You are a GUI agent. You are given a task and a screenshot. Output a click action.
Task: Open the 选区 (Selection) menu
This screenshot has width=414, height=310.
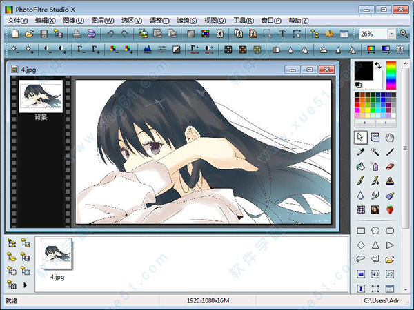coord(132,21)
